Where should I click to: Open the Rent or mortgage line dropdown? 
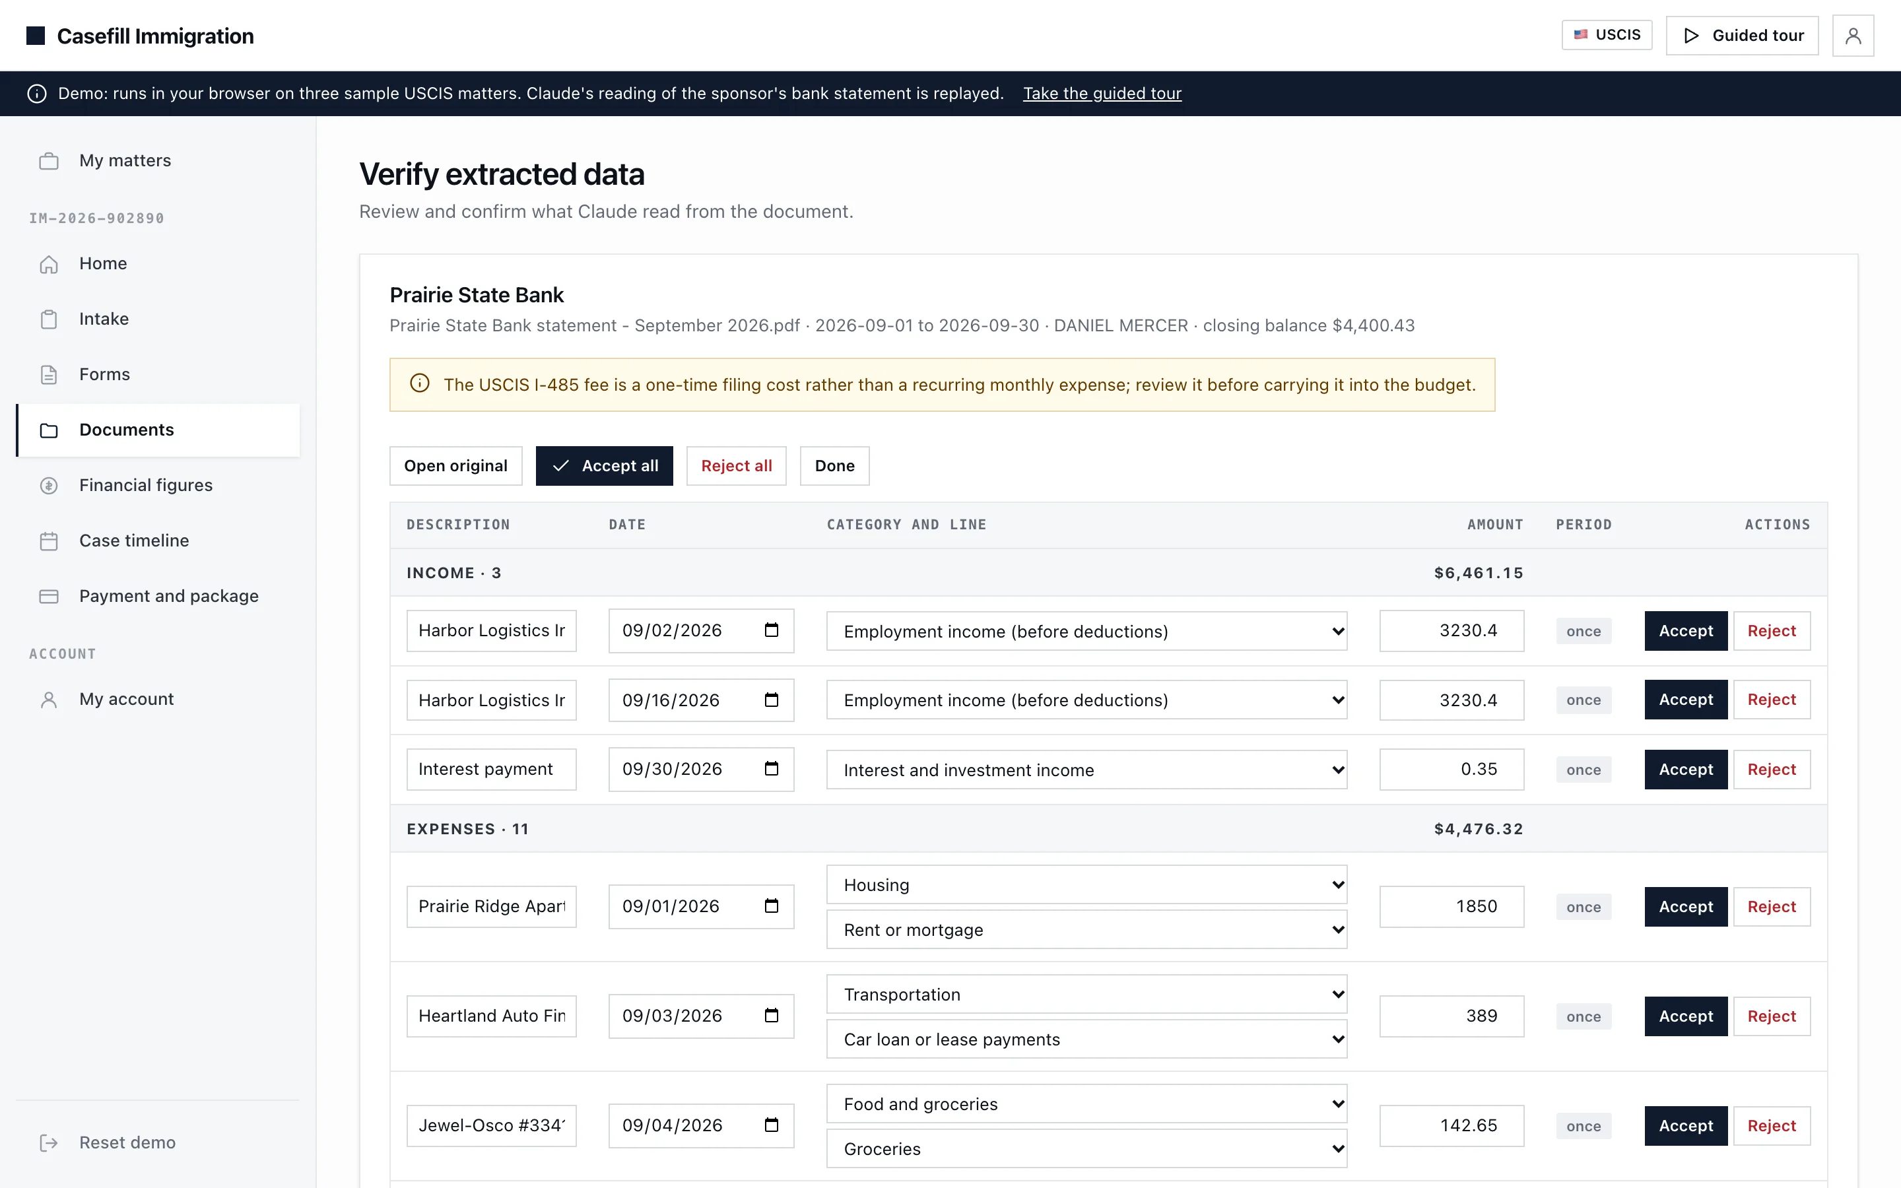[1086, 929]
